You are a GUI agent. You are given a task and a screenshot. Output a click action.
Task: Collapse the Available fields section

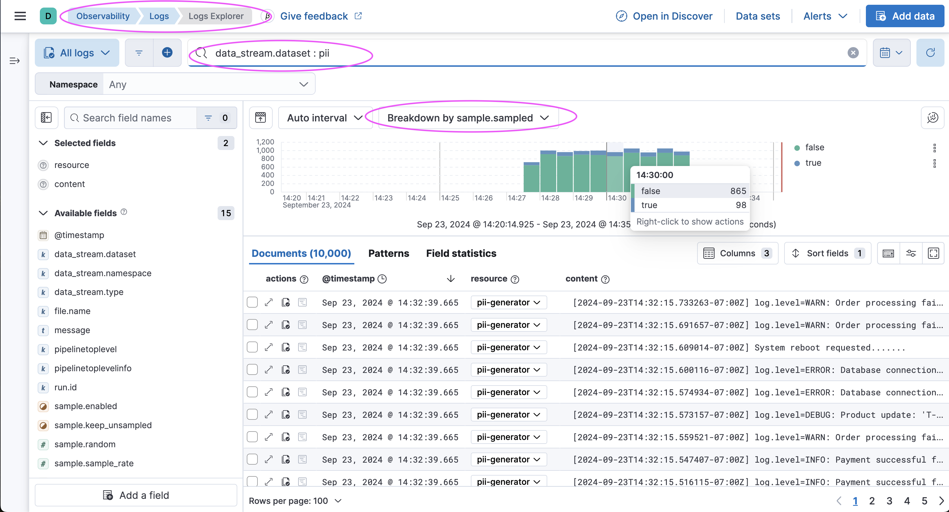44,213
